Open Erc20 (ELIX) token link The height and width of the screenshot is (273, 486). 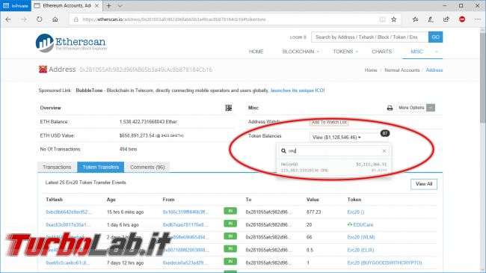360,250
